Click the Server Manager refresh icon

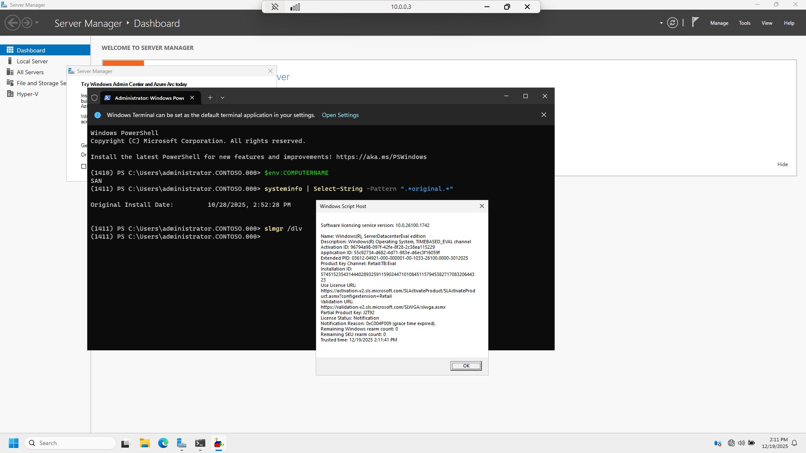[x=672, y=23]
